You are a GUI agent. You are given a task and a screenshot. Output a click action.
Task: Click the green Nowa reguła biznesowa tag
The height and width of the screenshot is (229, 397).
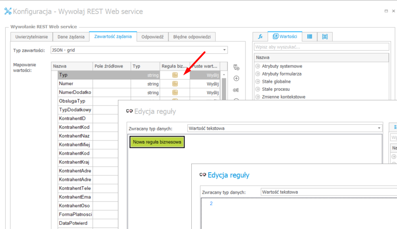pyautogui.click(x=157, y=142)
